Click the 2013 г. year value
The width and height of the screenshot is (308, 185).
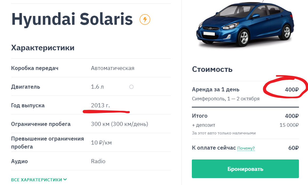pyautogui.click(x=100, y=105)
